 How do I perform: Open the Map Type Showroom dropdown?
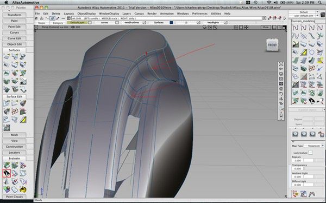click(314, 146)
